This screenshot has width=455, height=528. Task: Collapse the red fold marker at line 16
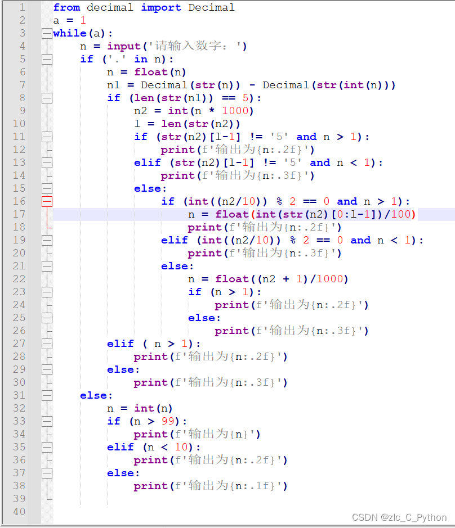47,201
